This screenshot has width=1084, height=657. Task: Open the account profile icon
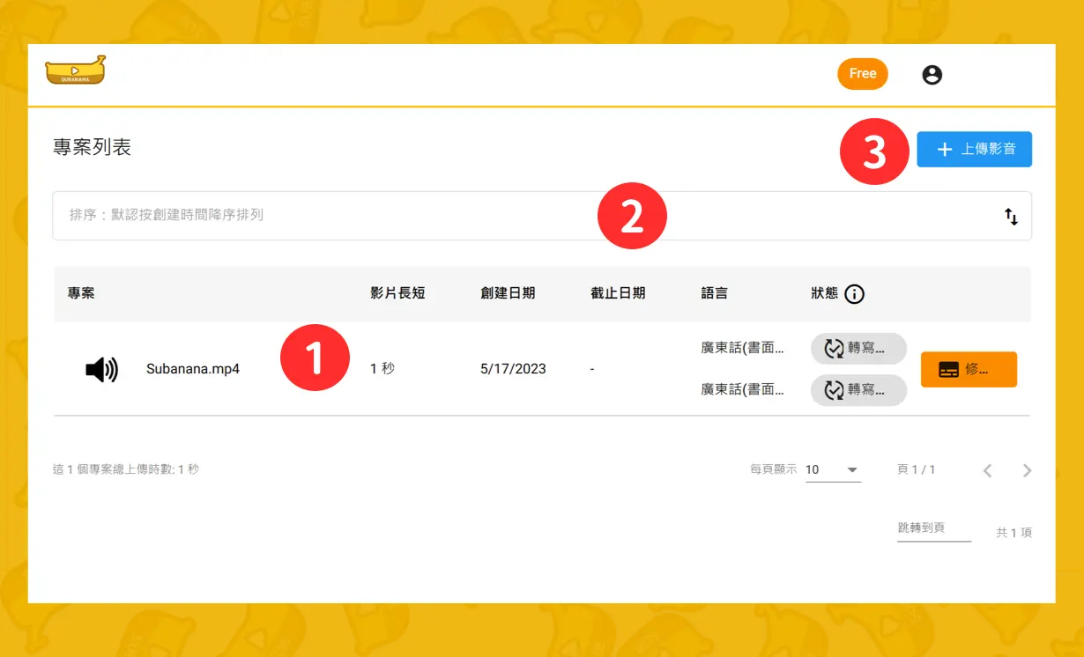coord(932,75)
